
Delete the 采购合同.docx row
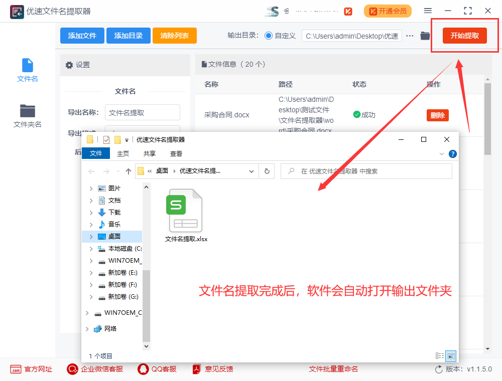pos(437,115)
